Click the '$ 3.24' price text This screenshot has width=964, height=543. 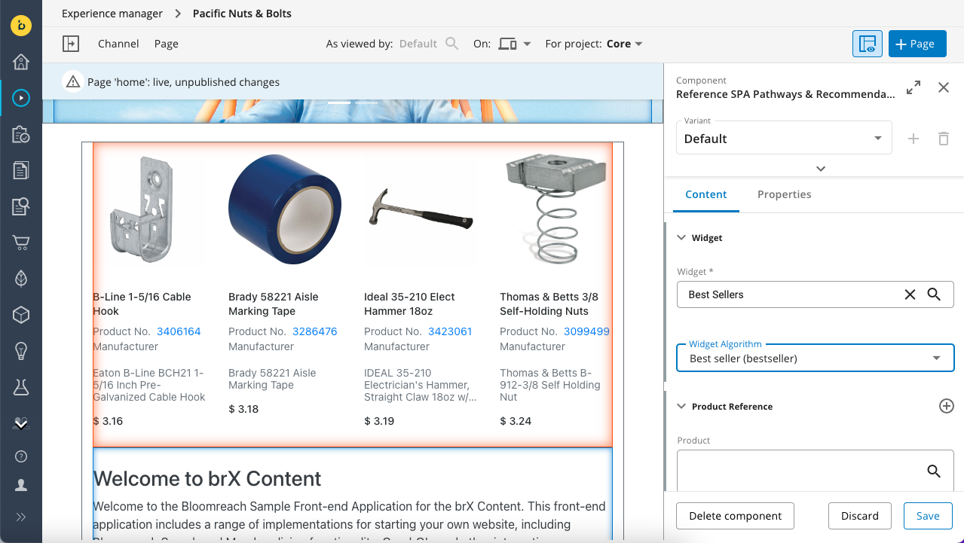[x=516, y=421]
